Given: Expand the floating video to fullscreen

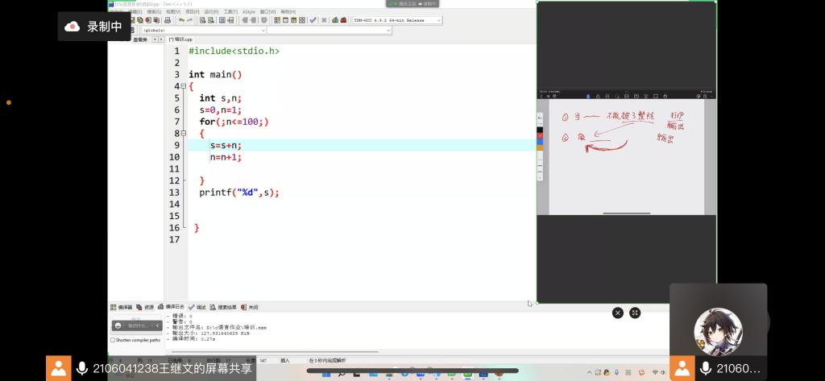Looking at the screenshot, I should click(635, 313).
